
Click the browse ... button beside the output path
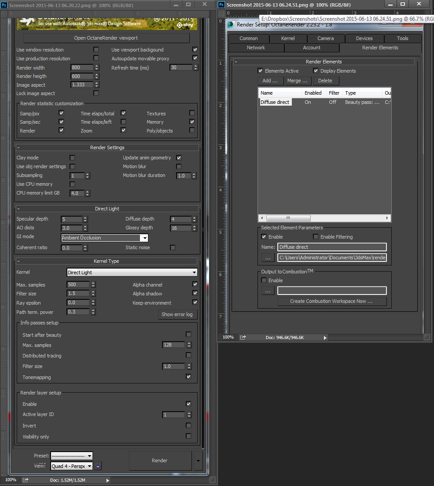pyautogui.click(x=268, y=258)
